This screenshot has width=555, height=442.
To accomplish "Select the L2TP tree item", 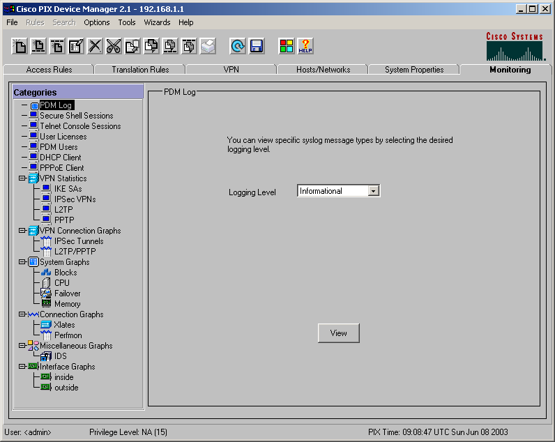I will 63,210.
